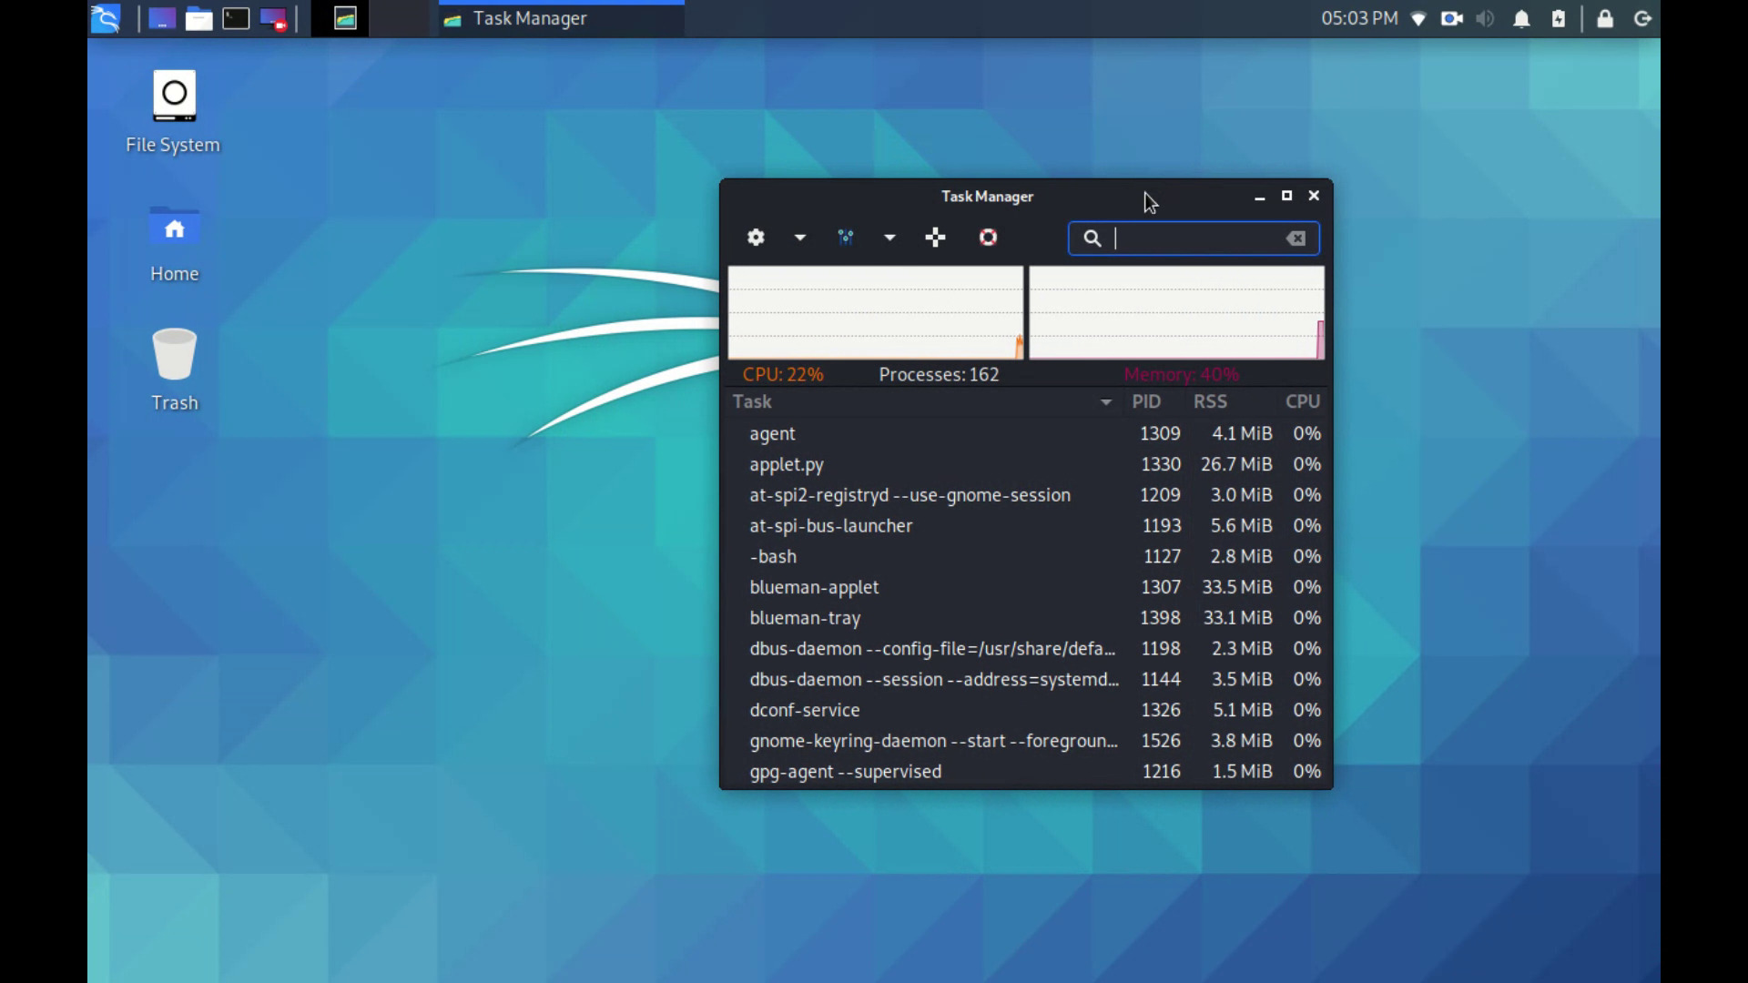Expand the settings dropdown arrow
1748x983 pixels.
point(799,238)
